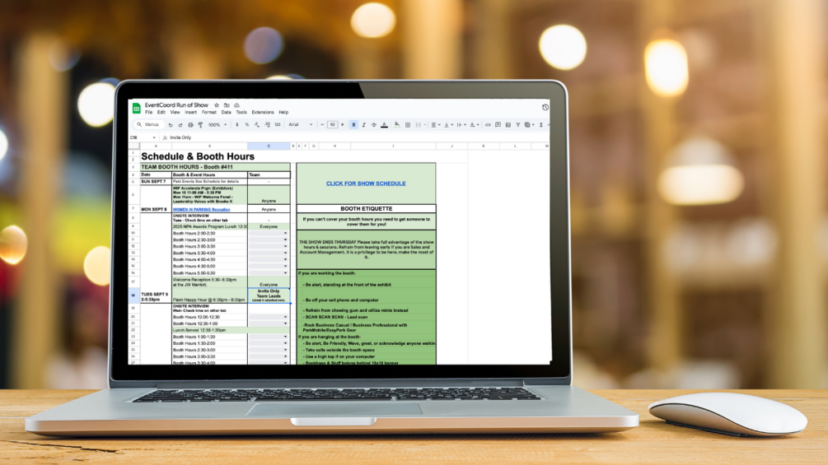This screenshot has width=828, height=465.
Task: Open merge cells dropdown
Action: click(420, 125)
